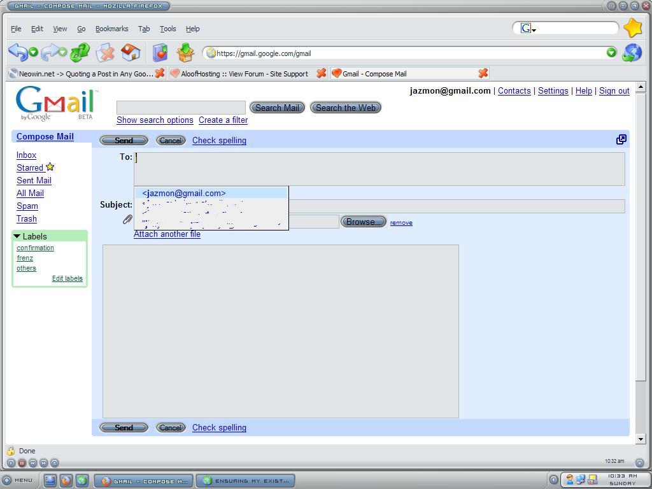Click the messenger buddy tray icon
The width and height of the screenshot is (652, 489).
click(569, 479)
